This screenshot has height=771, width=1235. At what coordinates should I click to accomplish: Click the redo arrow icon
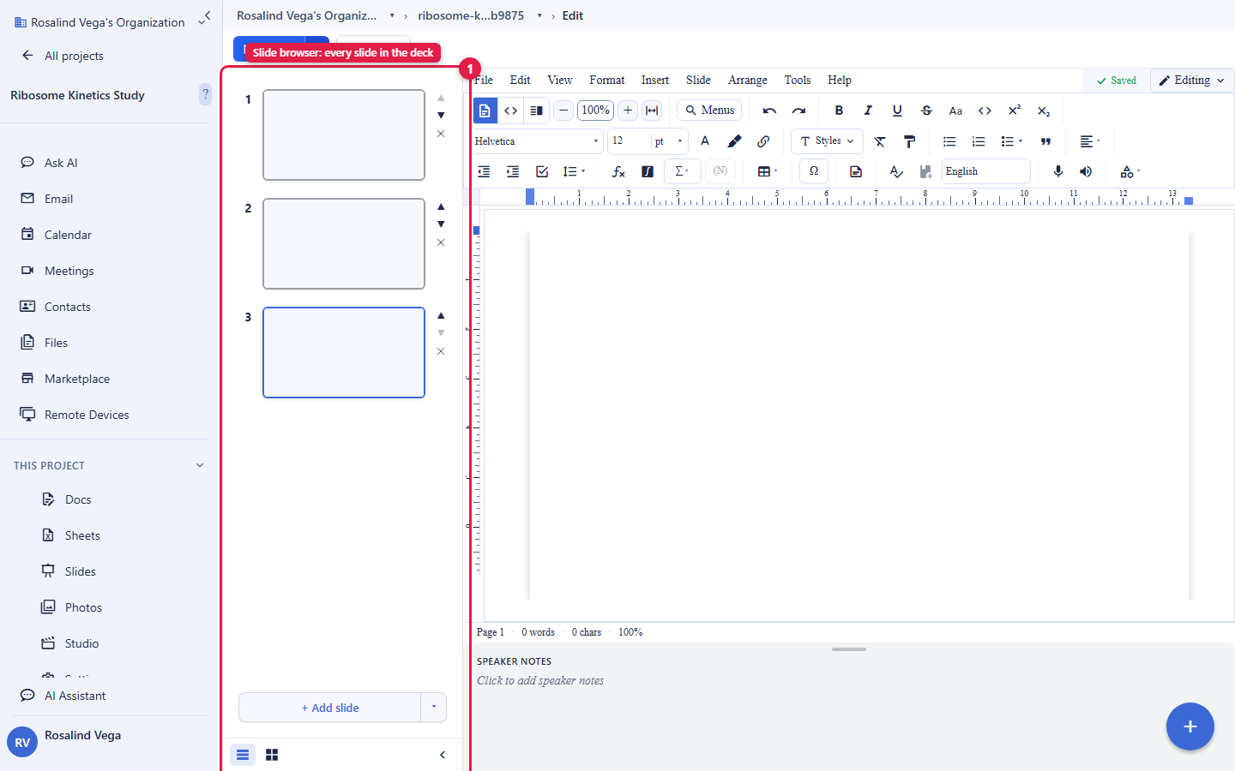click(x=798, y=111)
